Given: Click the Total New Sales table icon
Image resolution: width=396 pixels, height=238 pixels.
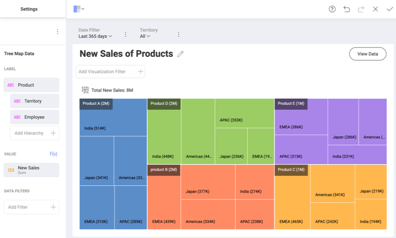Looking at the screenshot, I should [85, 90].
